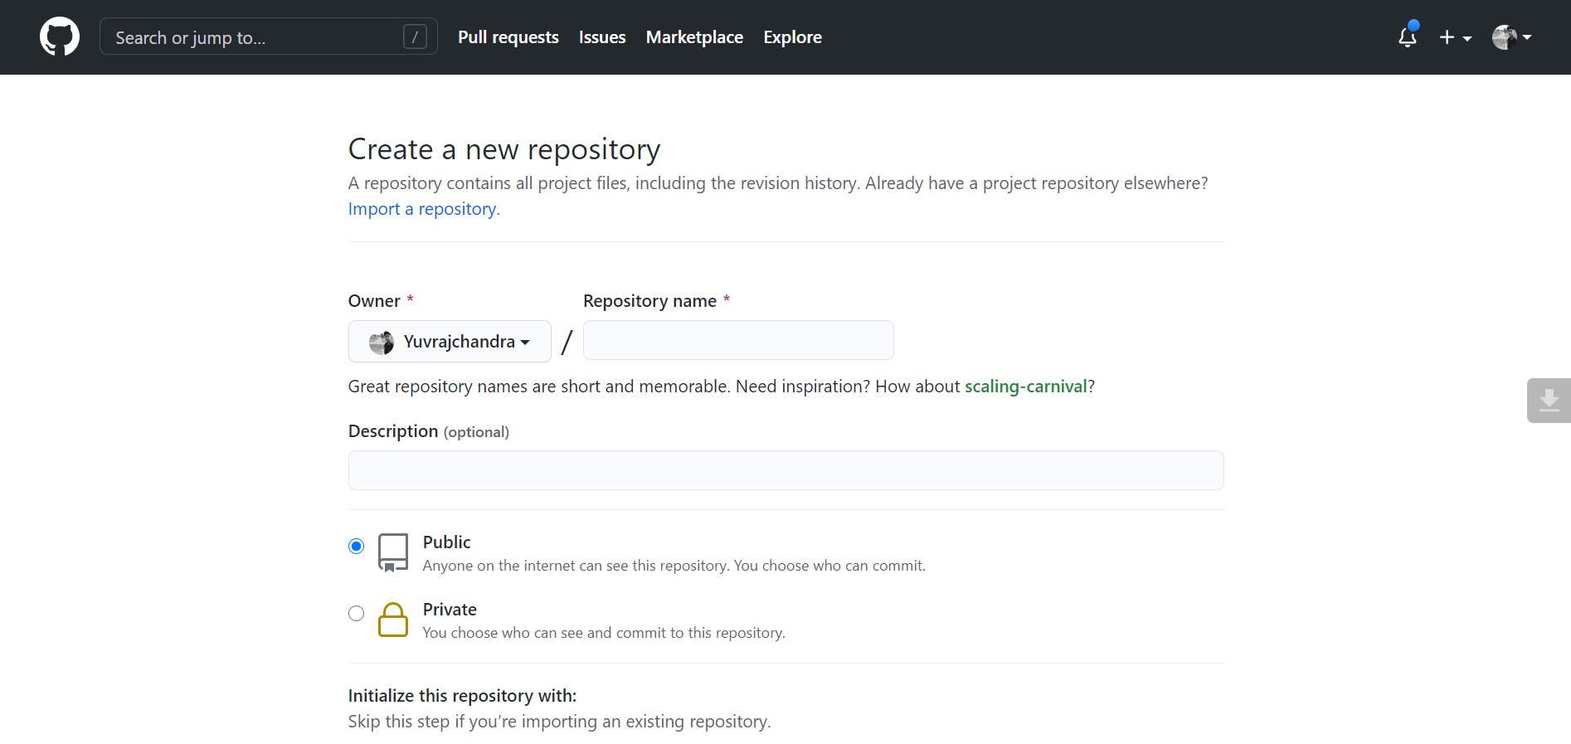Click the Public repository book icon
The width and height of the screenshot is (1571, 744).
[392, 552]
